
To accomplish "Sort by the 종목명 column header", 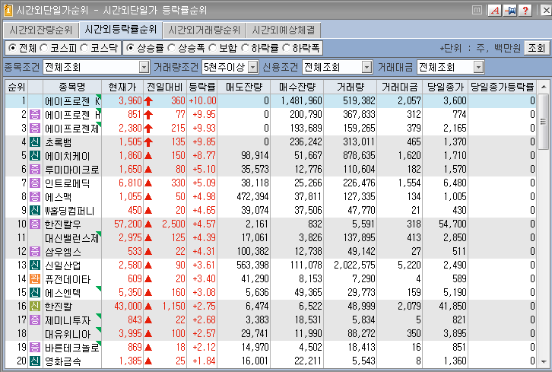I will [x=72, y=87].
